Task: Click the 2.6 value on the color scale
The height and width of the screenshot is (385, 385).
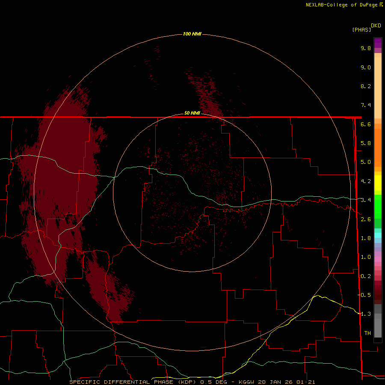Action: 366,219
